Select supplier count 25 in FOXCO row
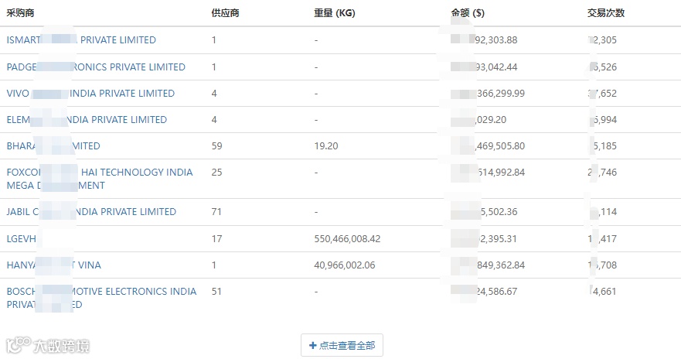 tap(216, 172)
